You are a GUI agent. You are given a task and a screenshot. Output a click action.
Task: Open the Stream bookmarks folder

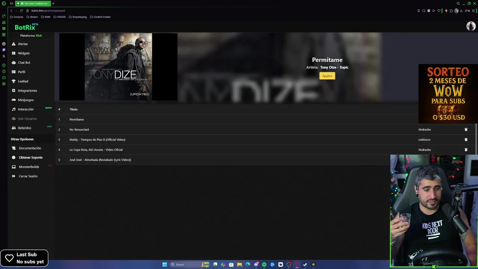(32, 17)
